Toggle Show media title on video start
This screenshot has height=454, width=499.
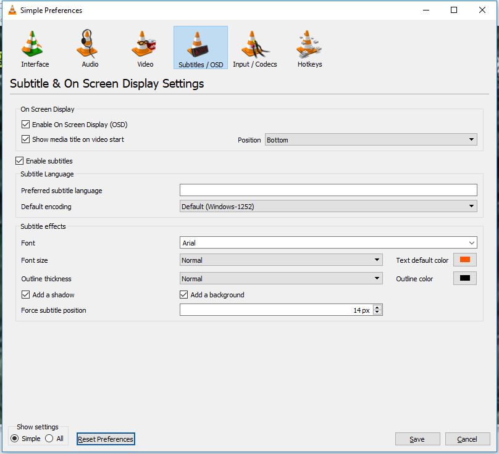click(25, 139)
